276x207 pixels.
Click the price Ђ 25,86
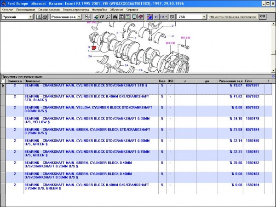pyautogui.click(x=236, y=163)
